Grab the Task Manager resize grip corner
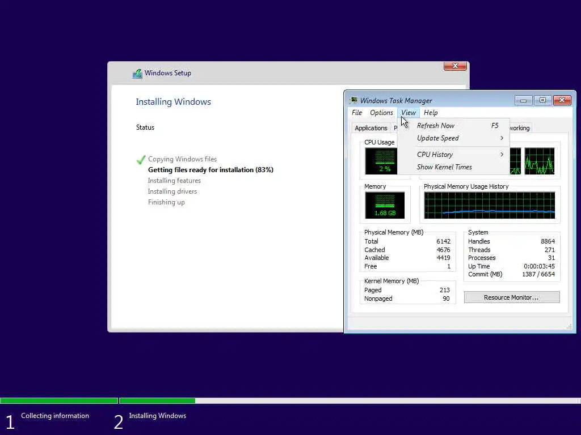 point(569,326)
